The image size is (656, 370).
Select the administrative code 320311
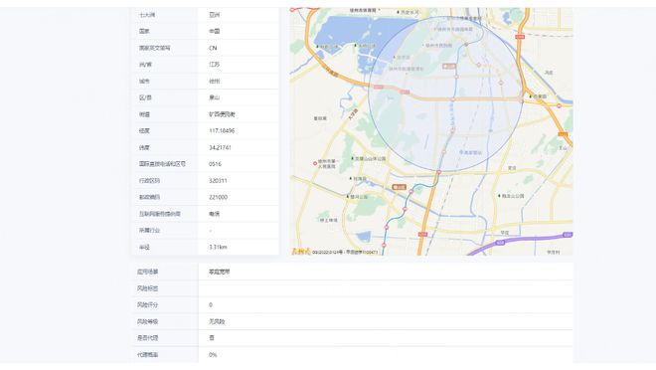point(218,180)
